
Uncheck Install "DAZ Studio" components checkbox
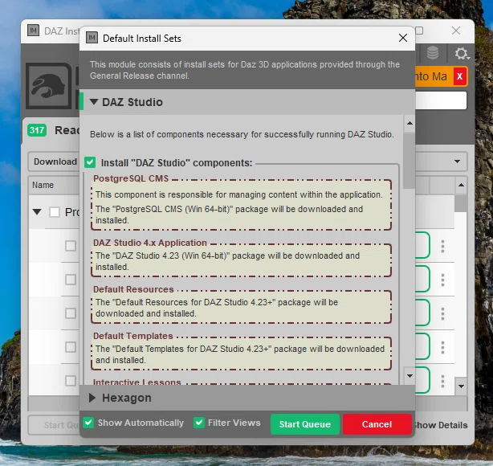[90, 162]
